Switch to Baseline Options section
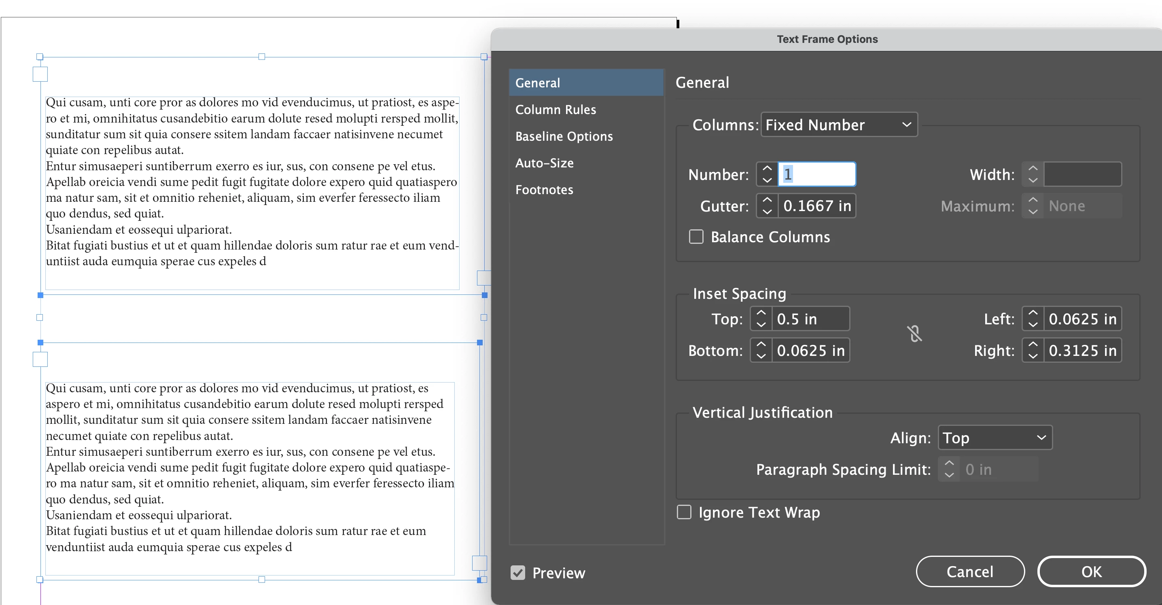Screen dimensions: 1162x605 click(x=564, y=136)
